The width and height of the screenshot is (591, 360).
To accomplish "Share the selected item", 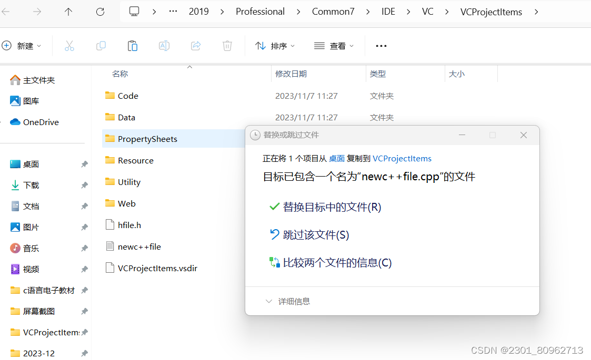I will click(x=195, y=46).
